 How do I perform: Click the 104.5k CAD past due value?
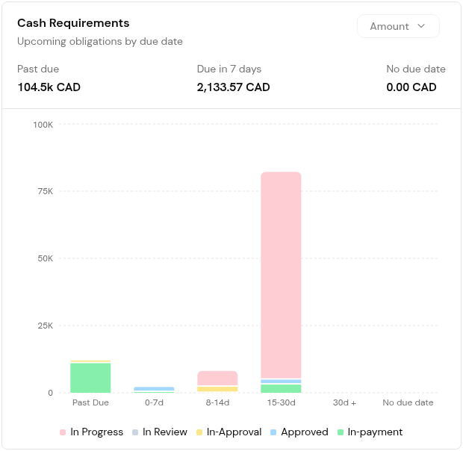tap(49, 87)
